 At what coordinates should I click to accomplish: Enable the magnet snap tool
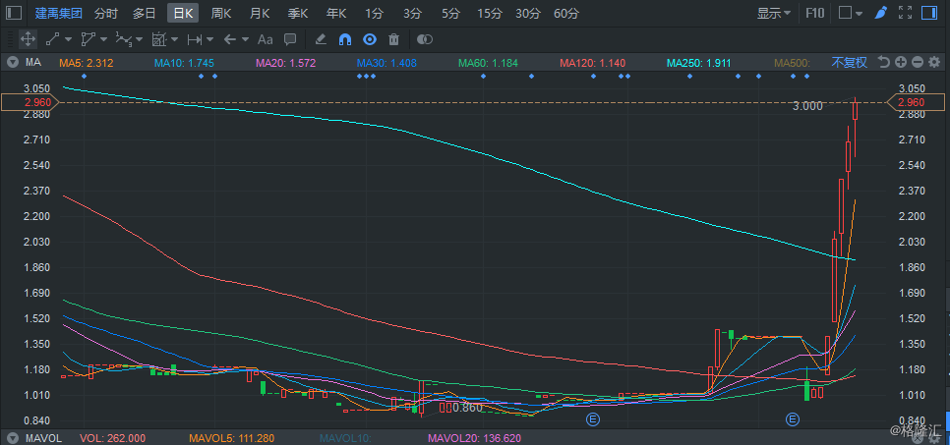click(345, 39)
